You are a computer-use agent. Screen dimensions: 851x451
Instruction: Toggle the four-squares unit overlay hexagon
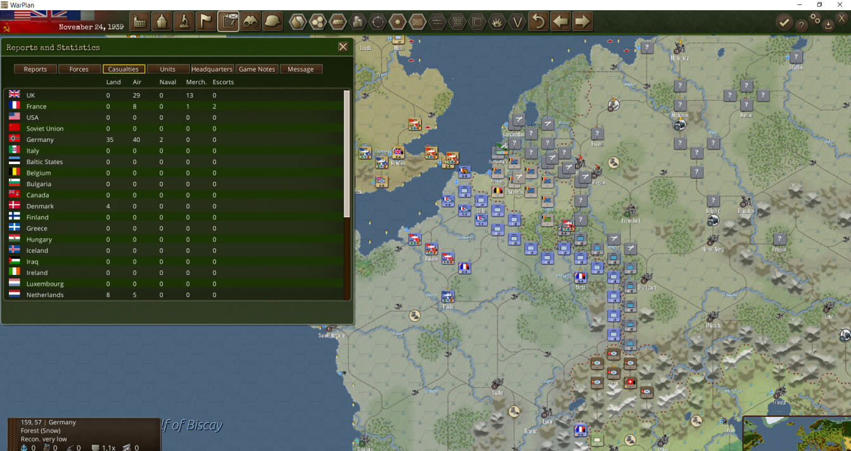457,22
